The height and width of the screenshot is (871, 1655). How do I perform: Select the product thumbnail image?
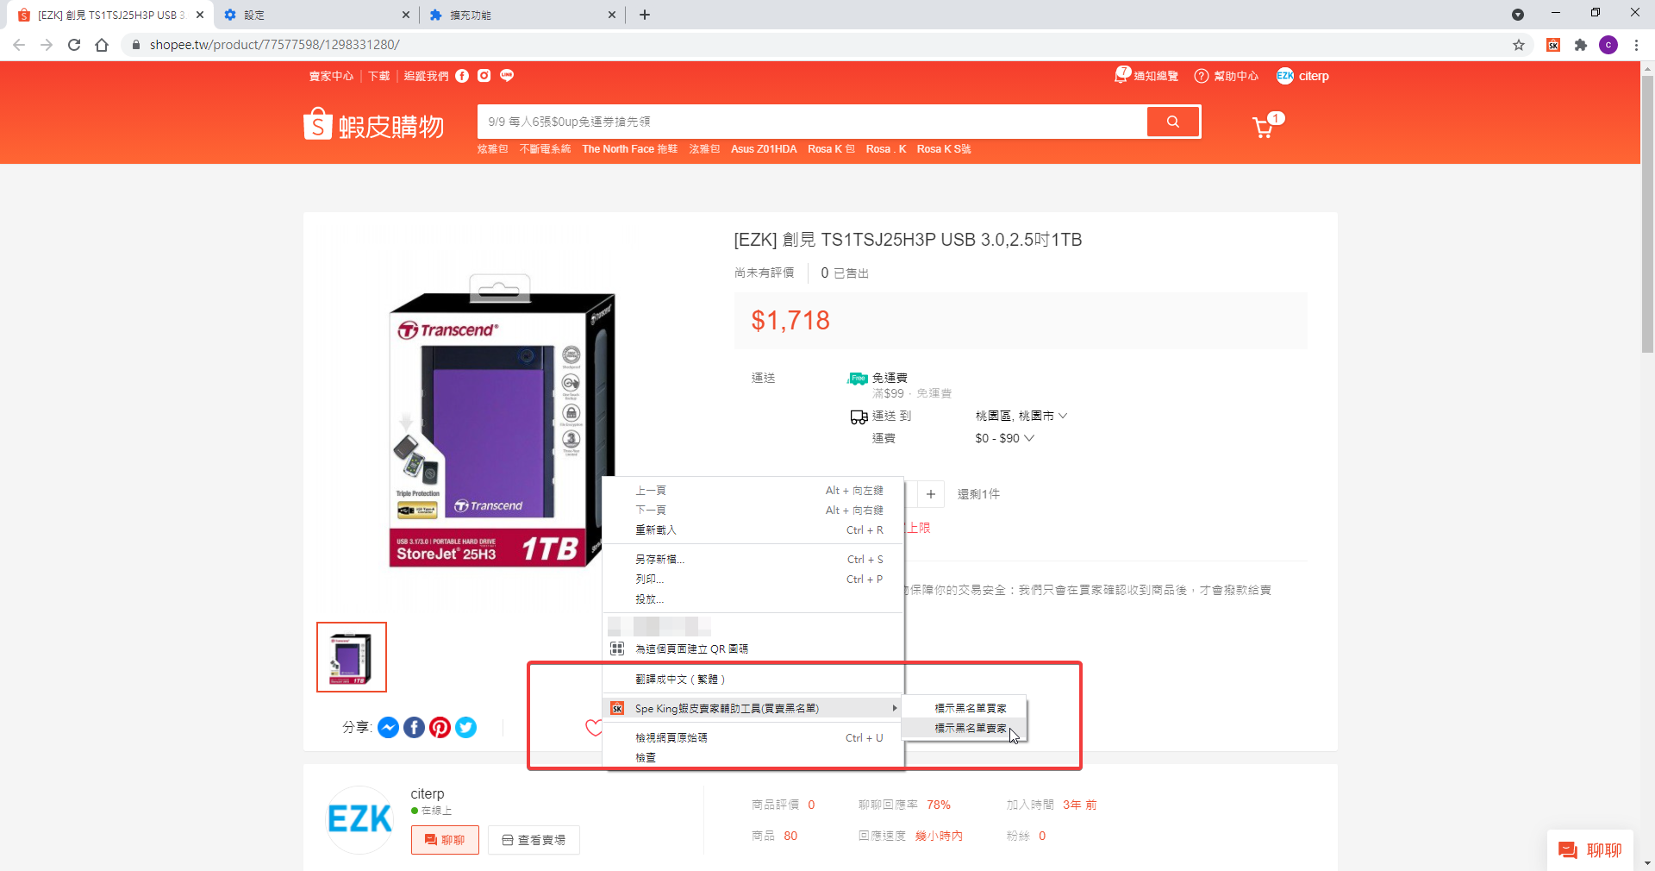click(x=352, y=657)
